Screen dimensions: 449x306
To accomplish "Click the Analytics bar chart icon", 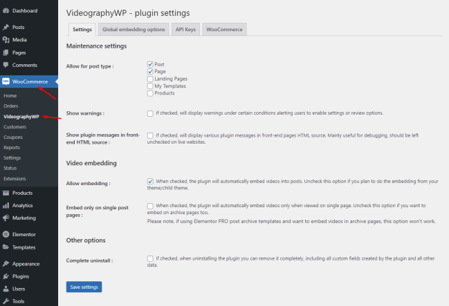I will [x=6, y=205].
